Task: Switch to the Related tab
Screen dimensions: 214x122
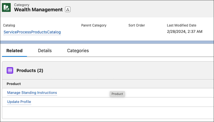Action: click(x=14, y=51)
